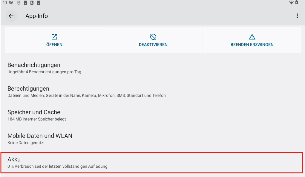Tap the Wi-Fi status bar icon
Viewport: 305px width, 177px height.
(x=291, y=3)
